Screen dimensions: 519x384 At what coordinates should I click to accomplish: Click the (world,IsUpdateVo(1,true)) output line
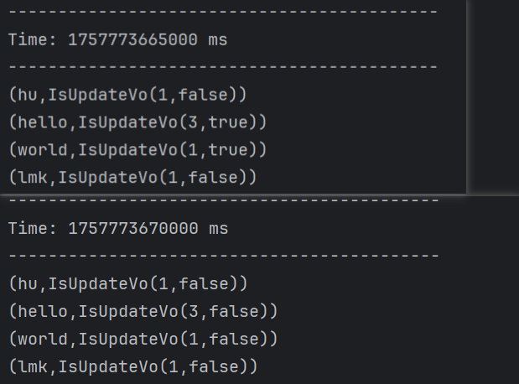pos(138,150)
